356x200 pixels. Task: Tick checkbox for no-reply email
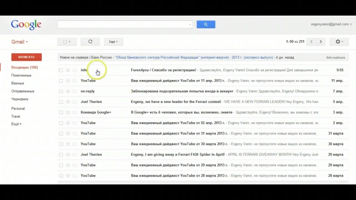pyautogui.click(x=61, y=92)
